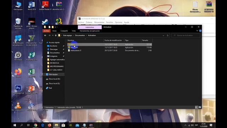Show hidden system tray icons
This screenshot has width=227, height=128.
coord(185,125)
